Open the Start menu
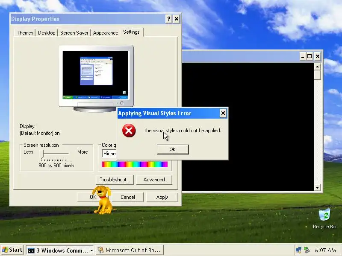 point(12,250)
